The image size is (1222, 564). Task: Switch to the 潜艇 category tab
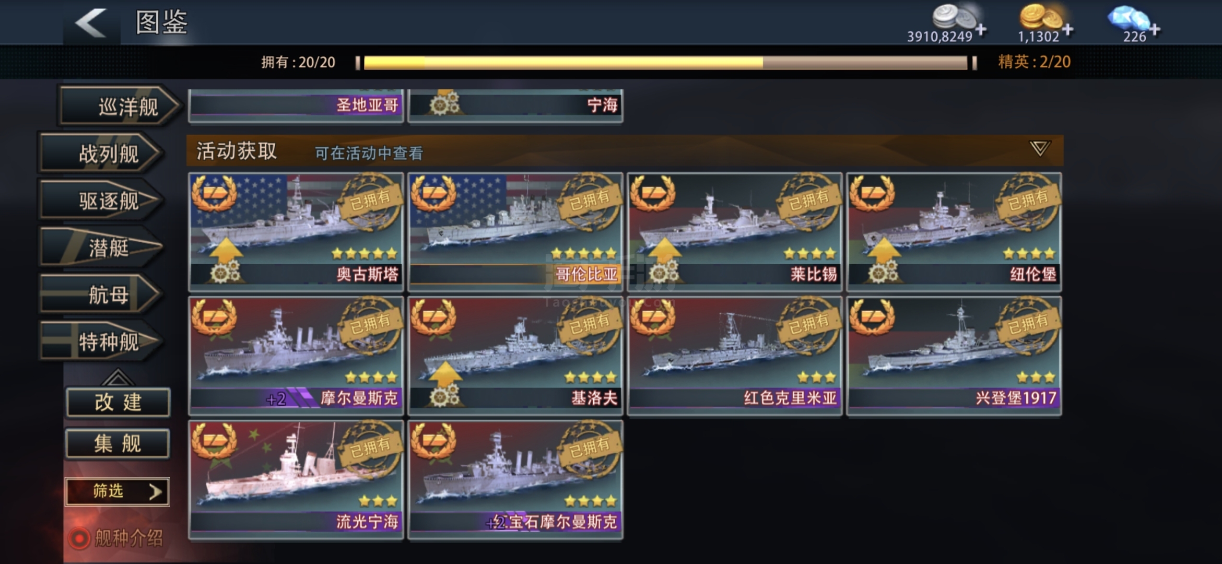coord(100,248)
